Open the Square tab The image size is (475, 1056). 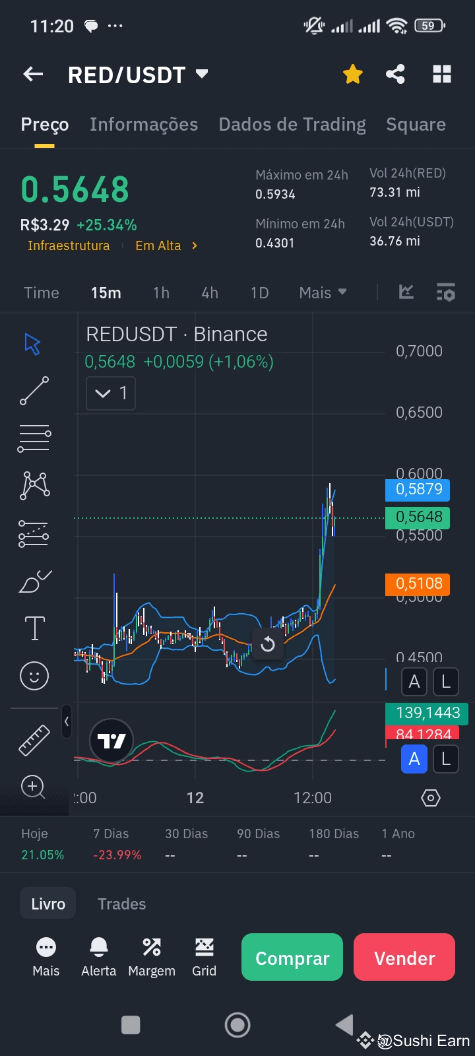[416, 124]
